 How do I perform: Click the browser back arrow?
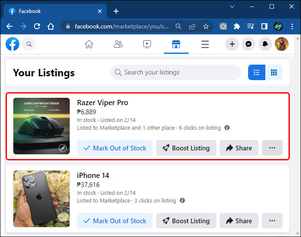point(9,26)
